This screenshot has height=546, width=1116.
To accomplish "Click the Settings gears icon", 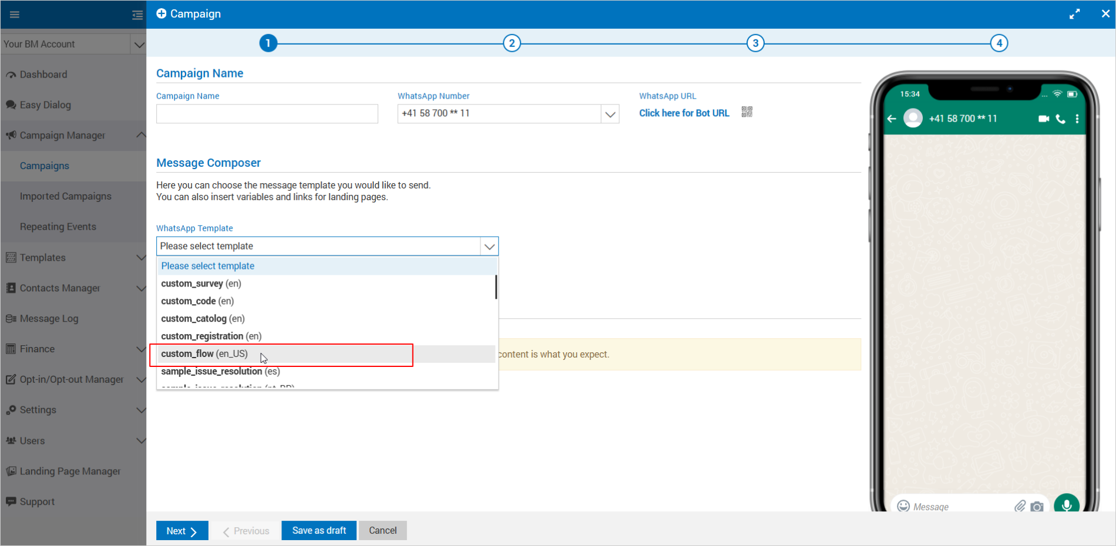I will pos(11,410).
